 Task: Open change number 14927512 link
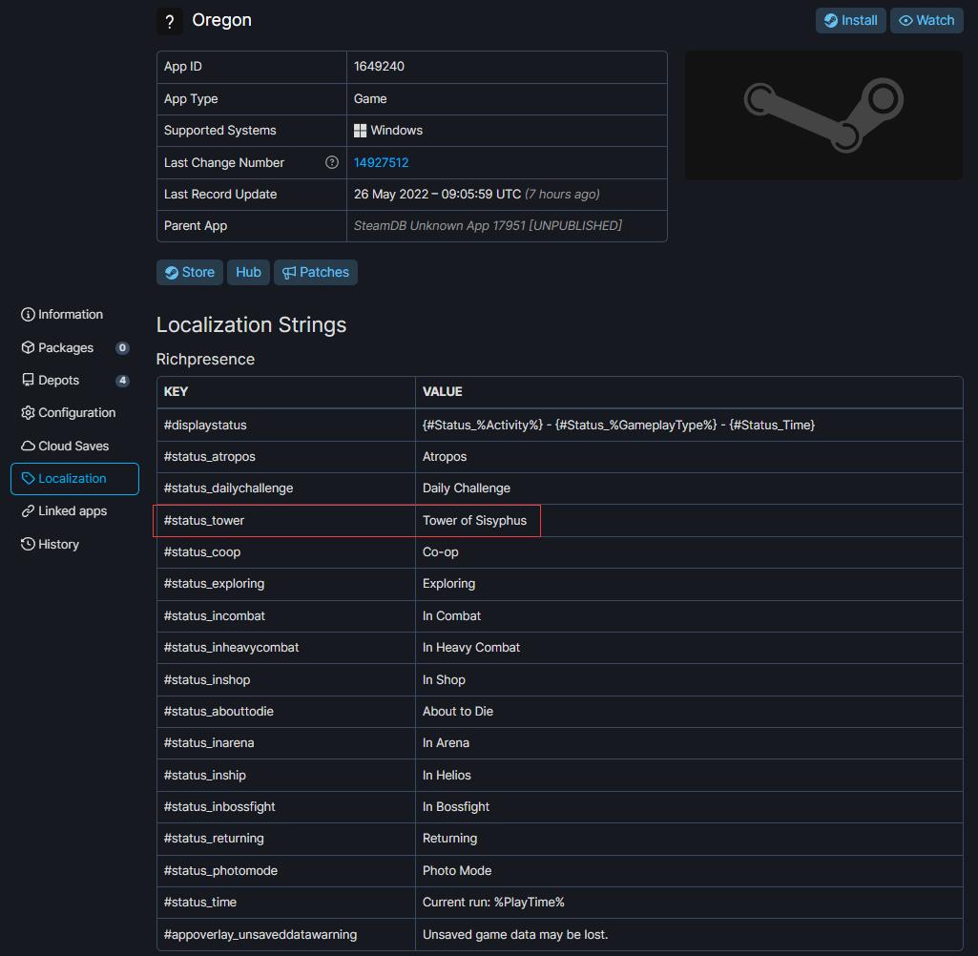(x=381, y=163)
